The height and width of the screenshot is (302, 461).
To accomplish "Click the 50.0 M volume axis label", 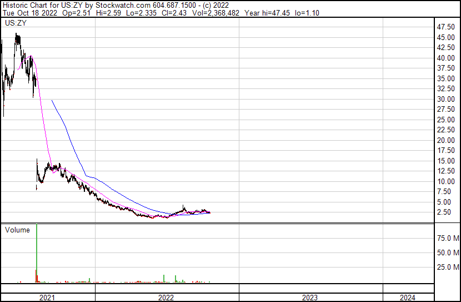I will click(448, 253).
